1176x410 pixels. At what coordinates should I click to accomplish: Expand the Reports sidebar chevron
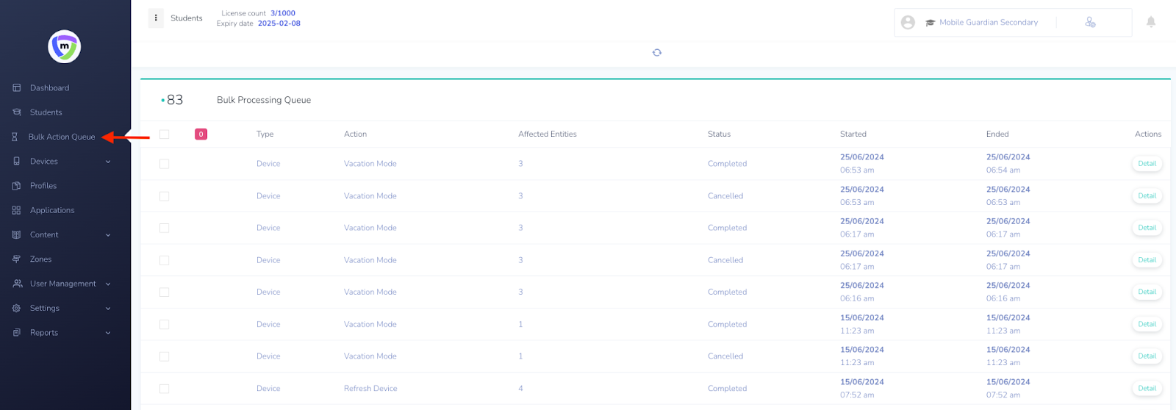tap(108, 333)
